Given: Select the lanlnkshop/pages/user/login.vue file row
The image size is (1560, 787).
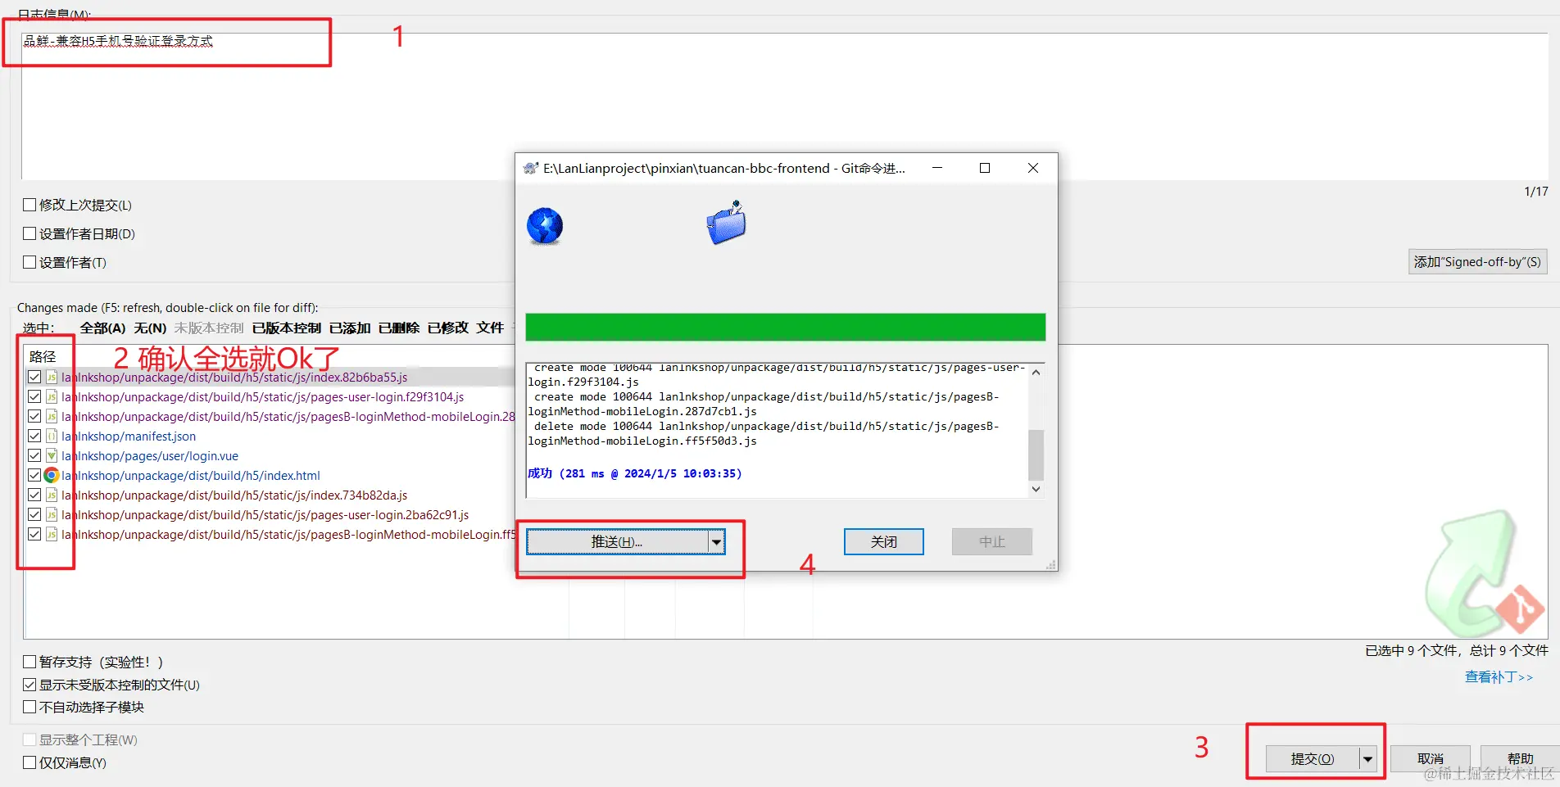Looking at the screenshot, I should 150,456.
